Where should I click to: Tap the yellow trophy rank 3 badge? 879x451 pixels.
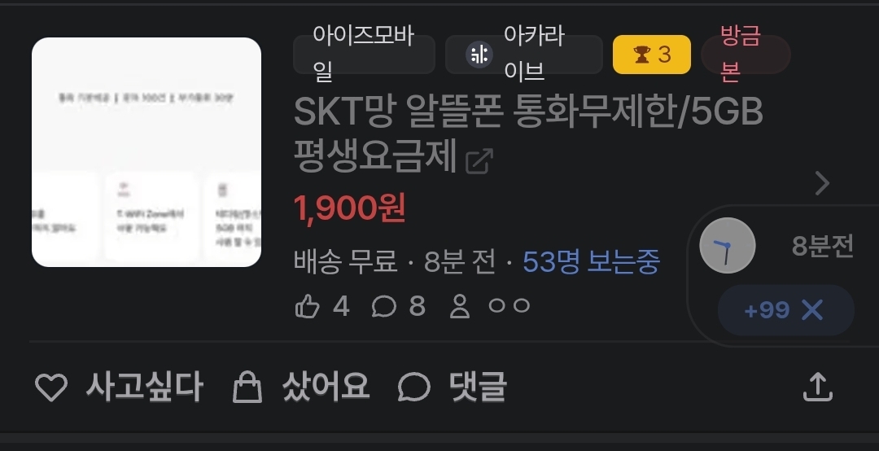(651, 55)
